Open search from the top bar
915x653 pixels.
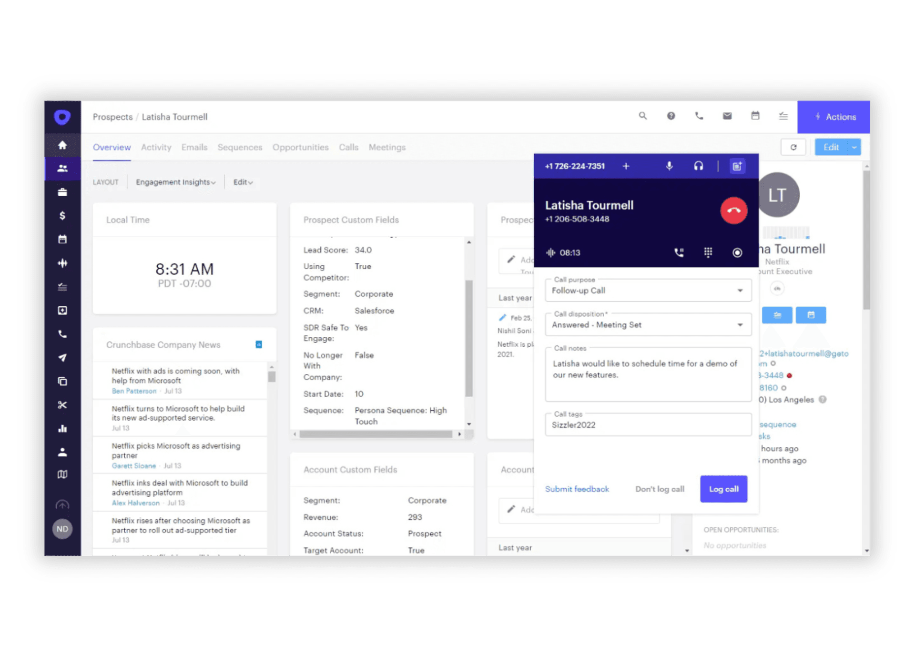click(642, 116)
